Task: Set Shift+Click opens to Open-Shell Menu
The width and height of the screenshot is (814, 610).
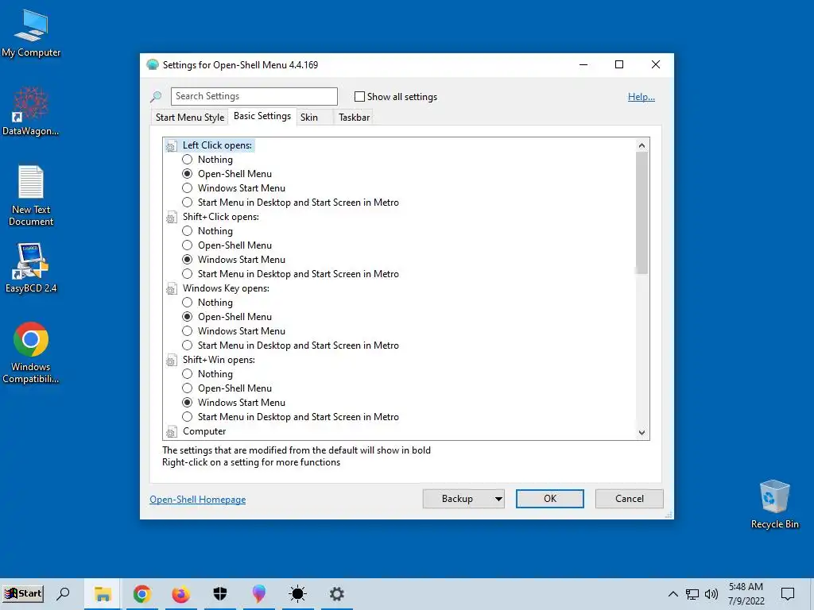Action: (x=188, y=245)
